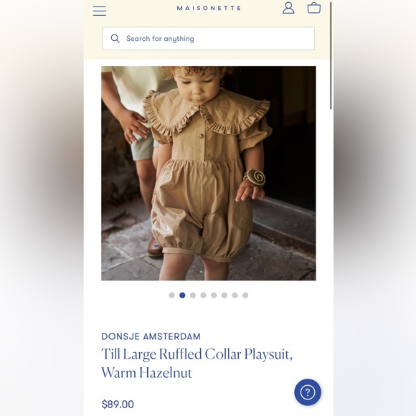The width and height of the screenshot is (416, 416).
Task: Open the user account icon
Action: [288, 8]
